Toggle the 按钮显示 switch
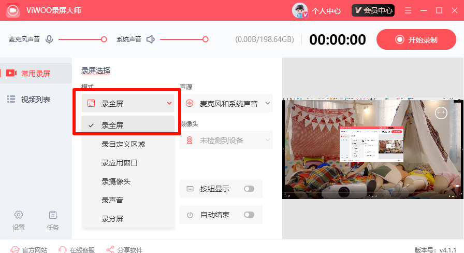Screen dimensions: 464x253 point(249,189)
